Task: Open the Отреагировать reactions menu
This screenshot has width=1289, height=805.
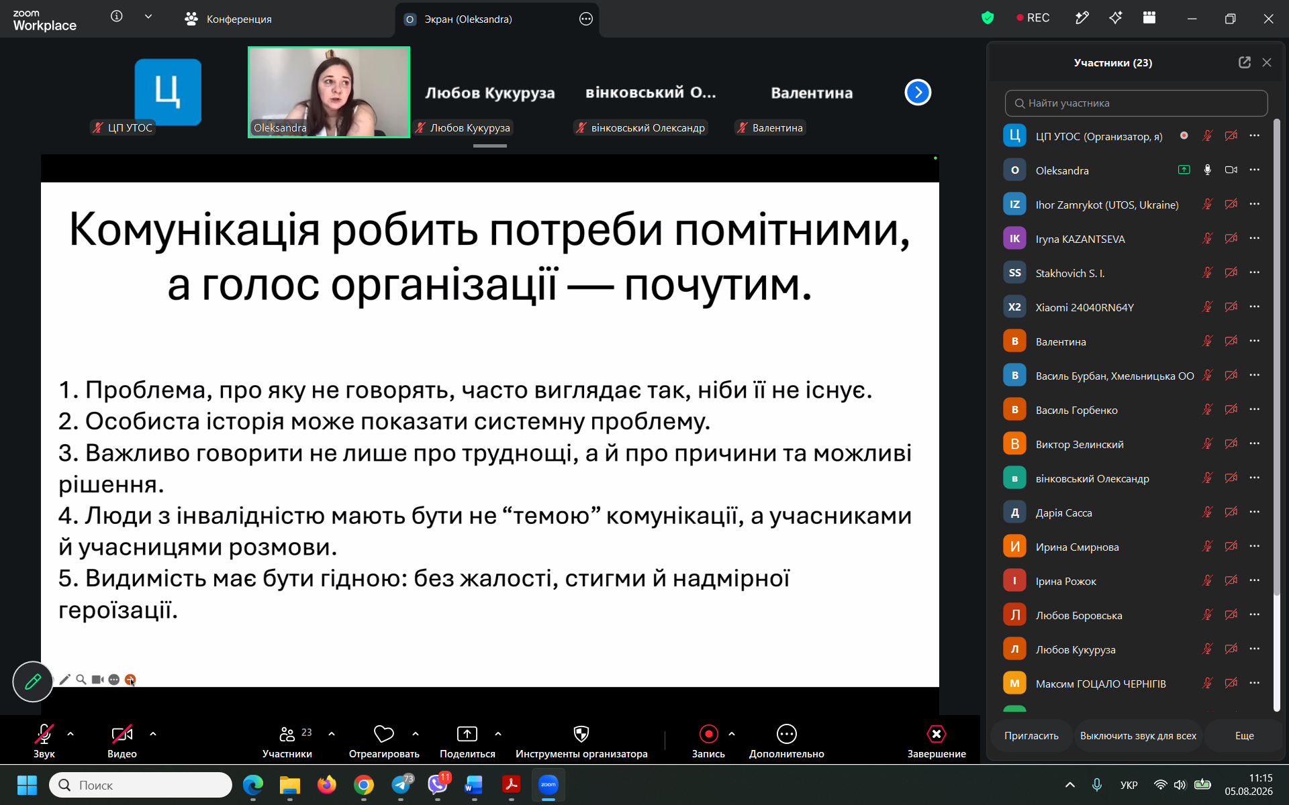Action: tap(384, 741)
